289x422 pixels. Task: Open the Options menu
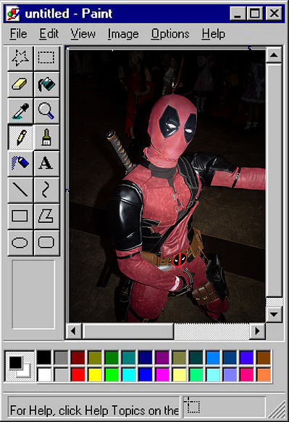170,34
